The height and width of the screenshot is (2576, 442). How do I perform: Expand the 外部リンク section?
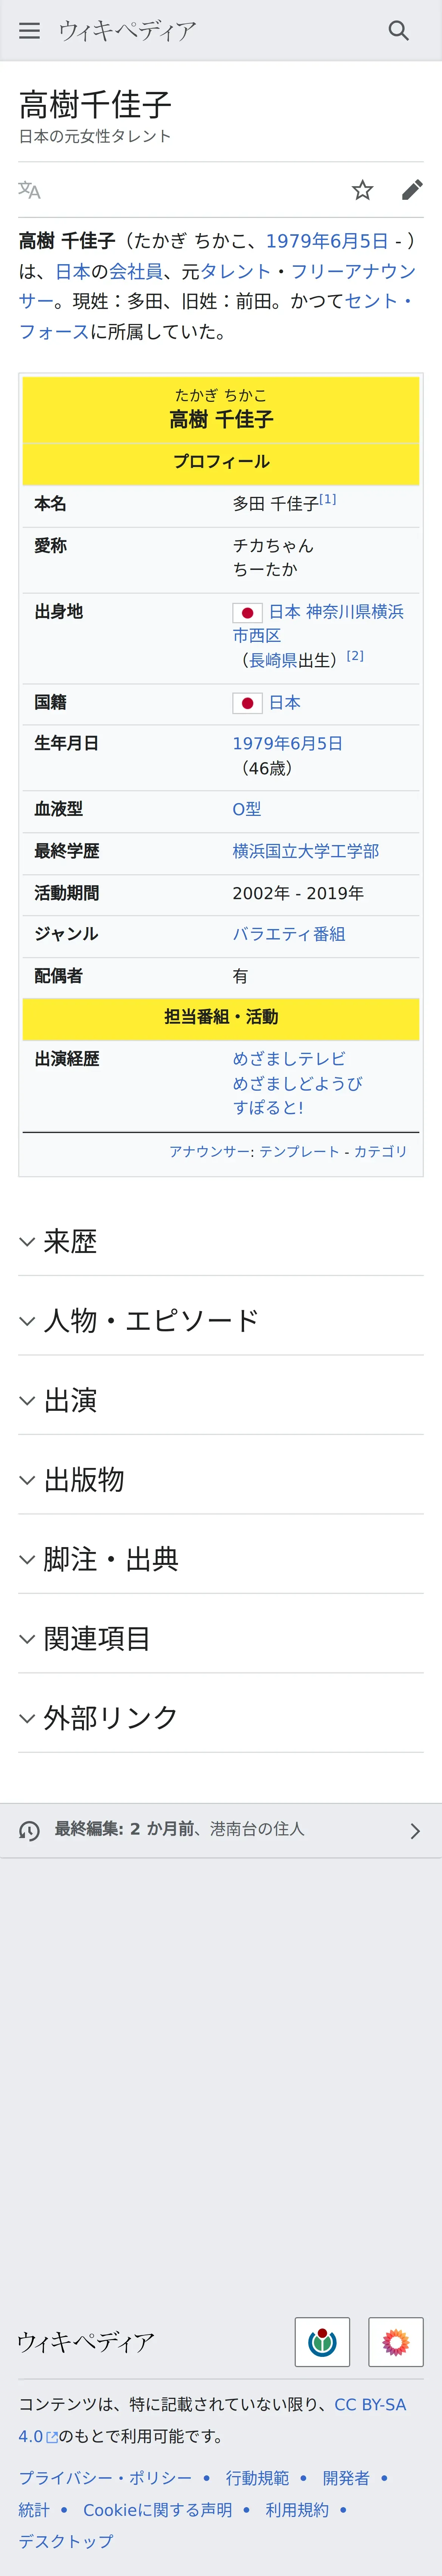click(221, 1718)
